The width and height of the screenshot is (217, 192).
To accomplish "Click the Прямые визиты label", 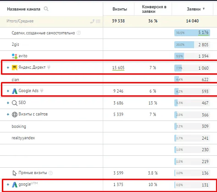I will pyautogui.click(x=33, y=173).
